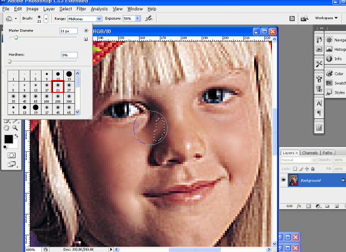Viewport: 346px width, 252px height.
Task: Open the File menu
Action: [x=6, y=9]
